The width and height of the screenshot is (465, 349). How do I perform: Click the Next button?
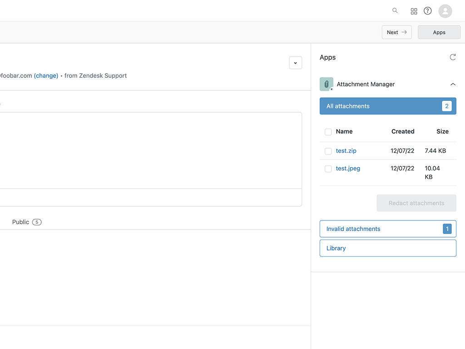396,32
